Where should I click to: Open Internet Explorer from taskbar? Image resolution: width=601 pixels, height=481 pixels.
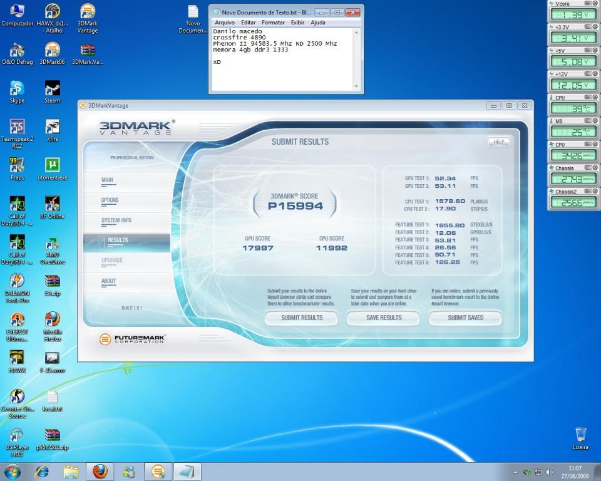pyautogui.click(x=42, y=472)
